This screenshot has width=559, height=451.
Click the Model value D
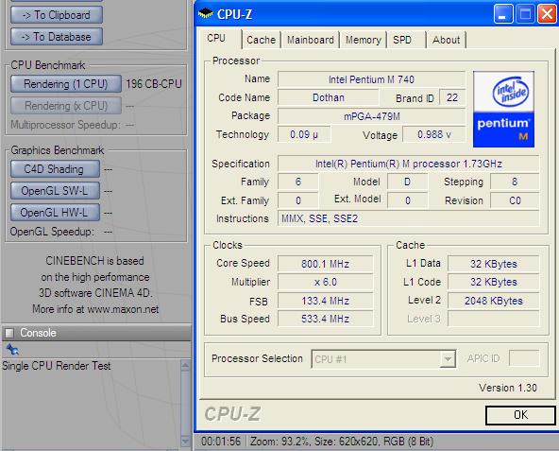click(407, 182)
